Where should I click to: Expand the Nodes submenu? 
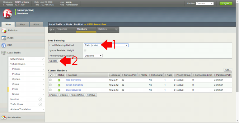point(44,94)
